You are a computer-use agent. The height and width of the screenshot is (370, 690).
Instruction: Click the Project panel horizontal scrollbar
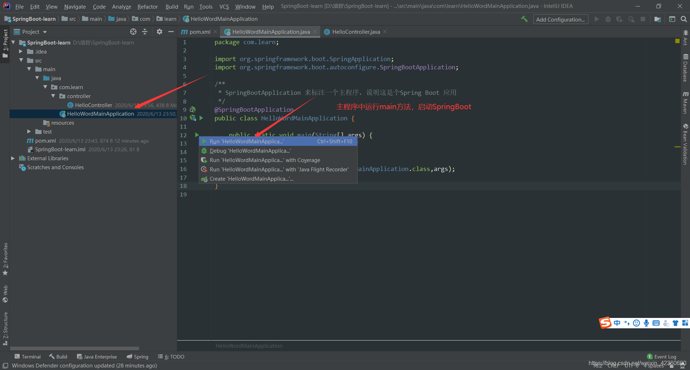[74, 348]
